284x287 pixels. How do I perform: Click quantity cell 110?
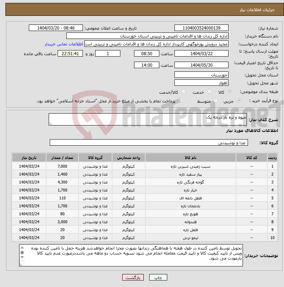tap(62, 198)
